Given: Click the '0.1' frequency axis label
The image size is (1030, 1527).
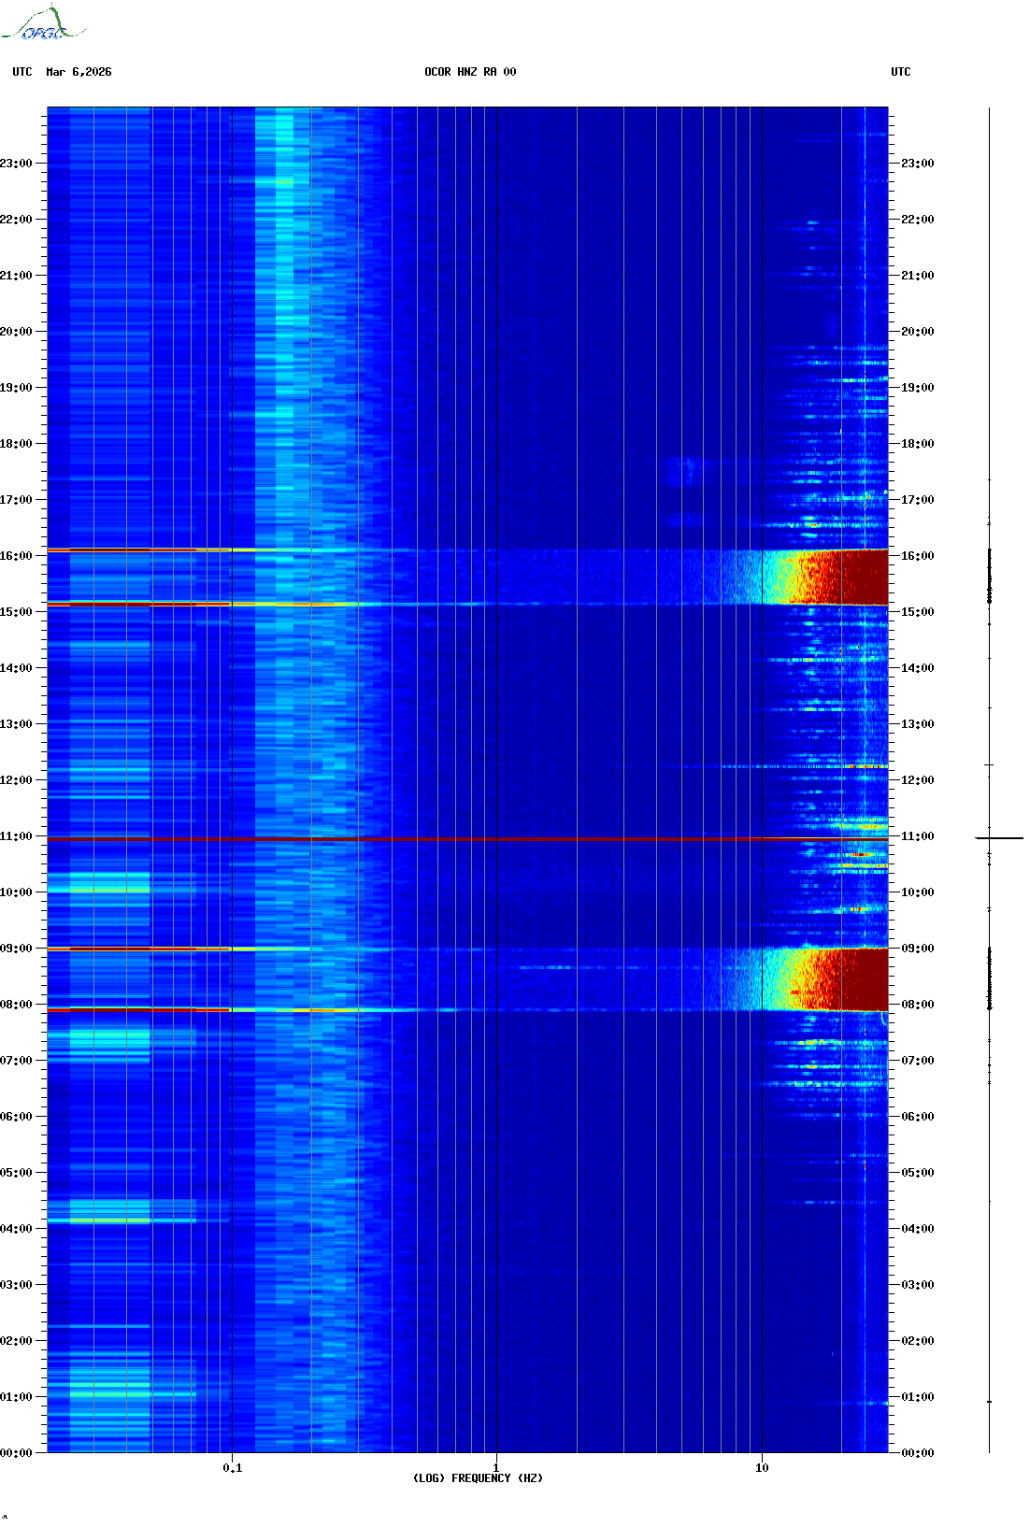Looking at the screenshot, I should [232, 1468].
